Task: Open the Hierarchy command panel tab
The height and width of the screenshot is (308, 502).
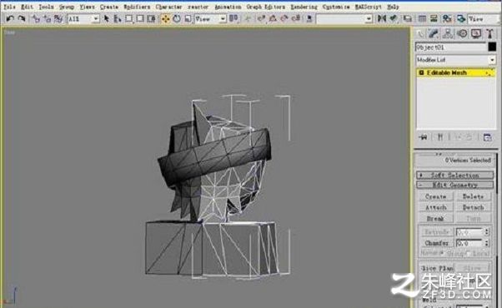Action: 448,34
